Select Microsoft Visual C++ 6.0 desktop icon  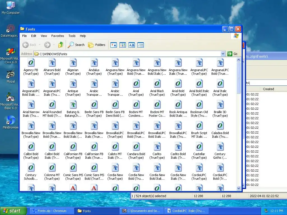tap(10, 56)
